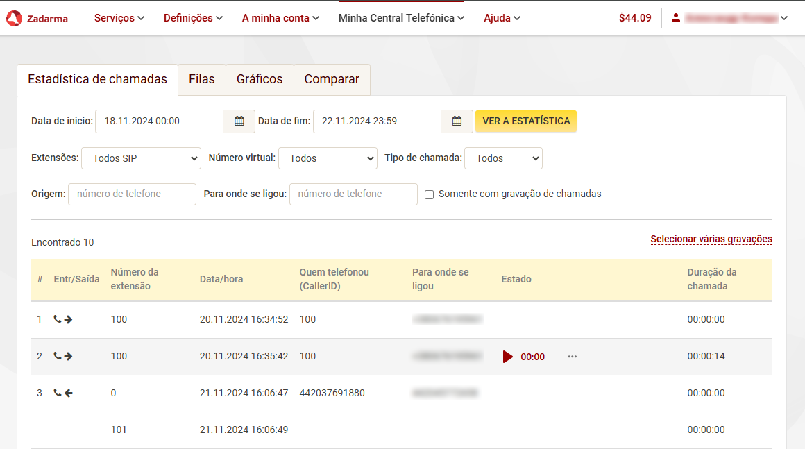Click date 20.11.2024 16:34:52
This screenshot has height=449, width=805.
(x=244, y=319)
